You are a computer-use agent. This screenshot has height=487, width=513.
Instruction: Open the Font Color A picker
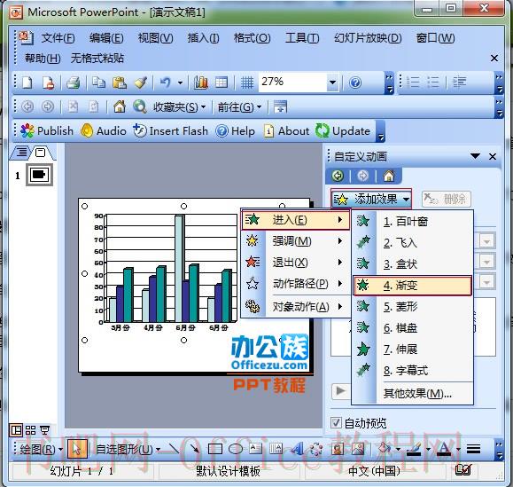[x=444, y=449]
